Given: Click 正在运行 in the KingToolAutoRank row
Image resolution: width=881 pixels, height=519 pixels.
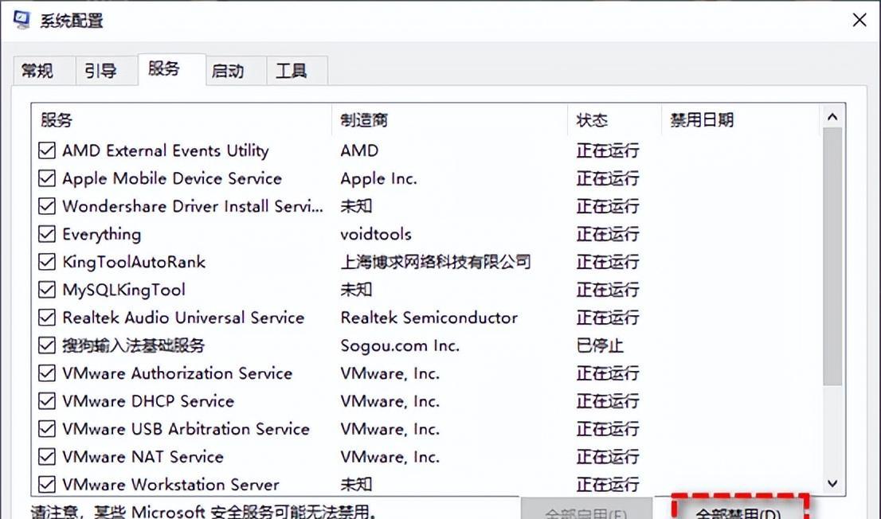Looking at the screenshot, I should (608, 262).
